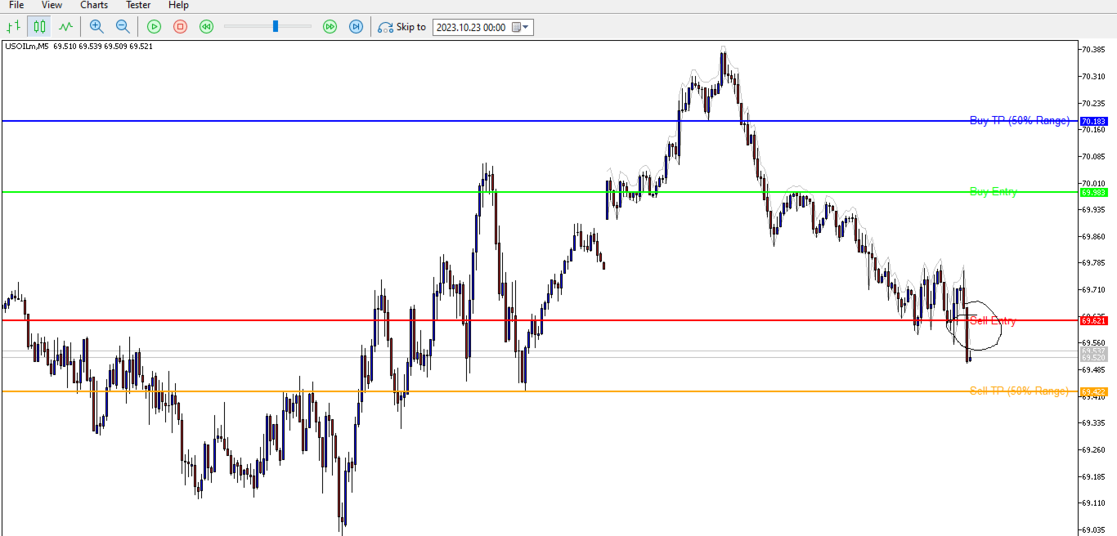Open the View menu
The image size is (1117, 536).
tap(52, 5)
